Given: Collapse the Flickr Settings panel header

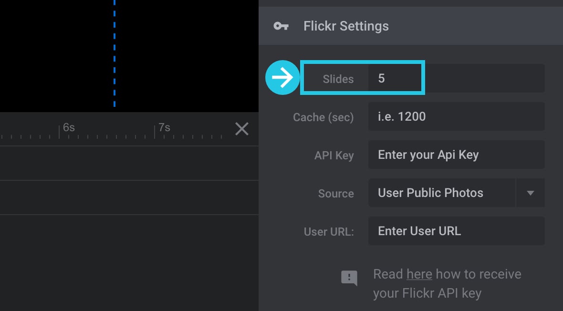Looking at the screenshot, I should tap(411, 26).
